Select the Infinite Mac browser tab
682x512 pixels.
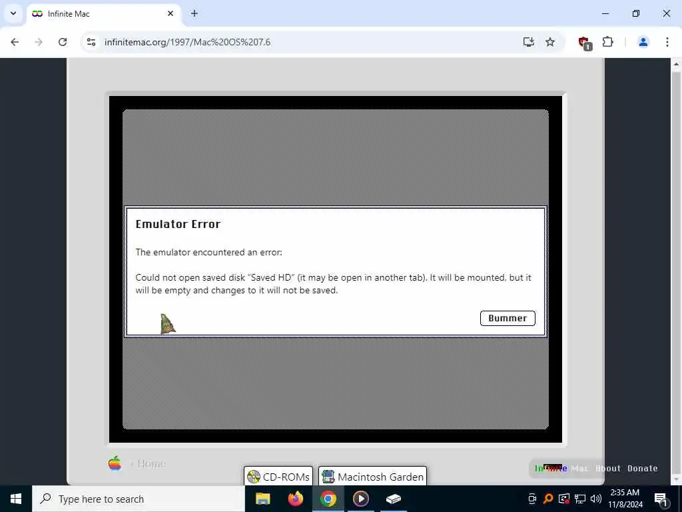[x=105, y=14]
